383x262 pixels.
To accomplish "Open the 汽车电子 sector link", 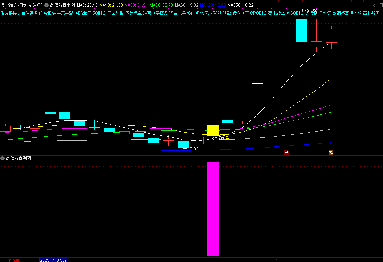I will [178, 13].
